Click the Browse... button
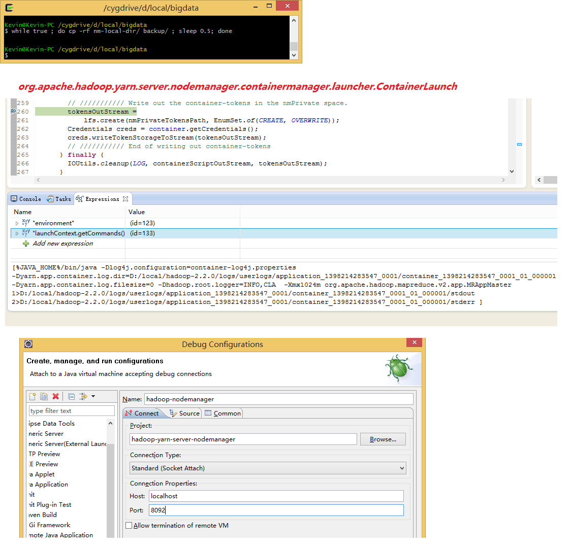571x552 pixels. tap(383, 439)
